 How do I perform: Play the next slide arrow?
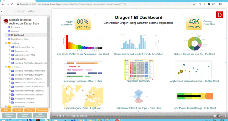pos(64,116)
